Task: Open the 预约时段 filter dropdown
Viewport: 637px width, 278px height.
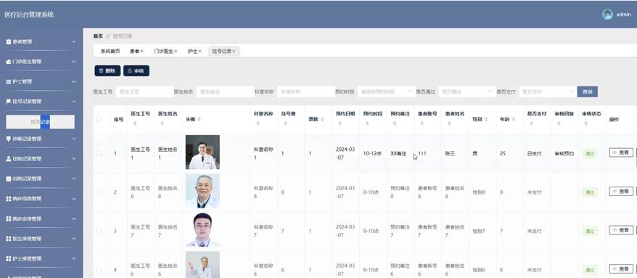Action: 386,92
